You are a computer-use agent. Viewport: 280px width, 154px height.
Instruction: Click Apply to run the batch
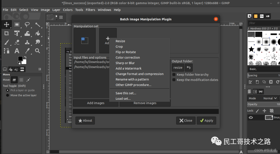[206, 120]
